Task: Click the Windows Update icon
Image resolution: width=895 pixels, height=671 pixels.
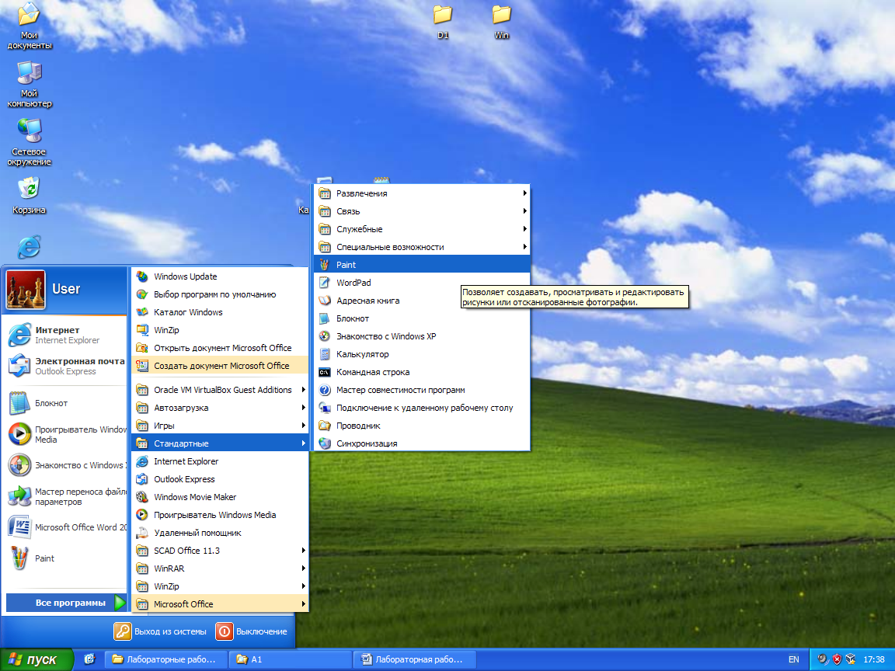Action: pyautogui.click(x=142, y=276)
